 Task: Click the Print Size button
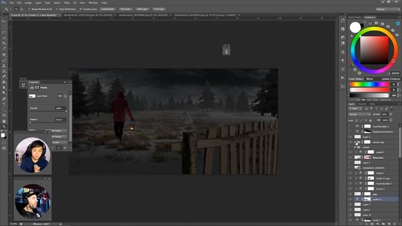(159, 9)
